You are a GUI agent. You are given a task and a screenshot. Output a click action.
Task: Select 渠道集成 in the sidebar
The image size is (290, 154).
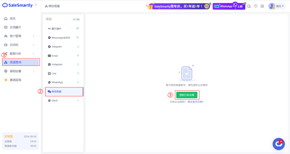point(21,62)
